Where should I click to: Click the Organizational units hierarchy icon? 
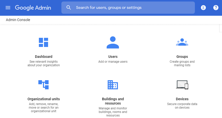tap(43, 85)
